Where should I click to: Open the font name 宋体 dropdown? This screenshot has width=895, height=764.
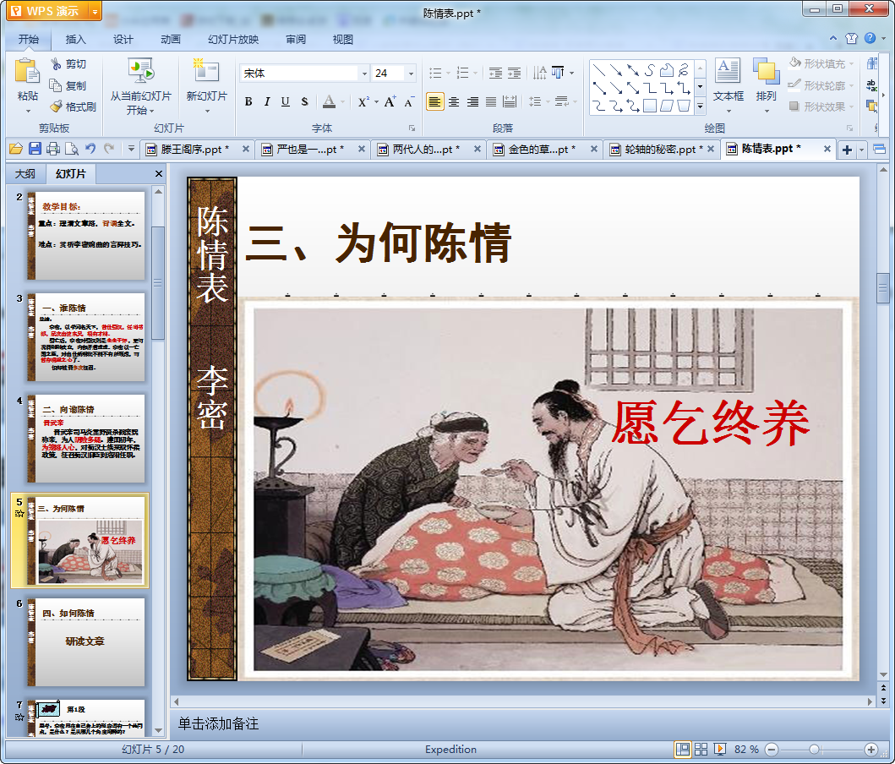coord(364,73)
